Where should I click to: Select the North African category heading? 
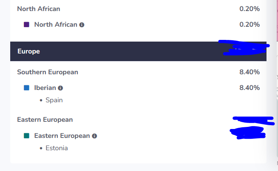tap(38, 9)
